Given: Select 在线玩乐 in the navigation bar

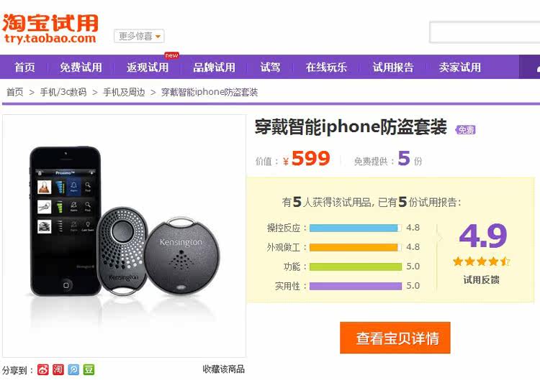Looking at the screenshot, I should 326,67.
